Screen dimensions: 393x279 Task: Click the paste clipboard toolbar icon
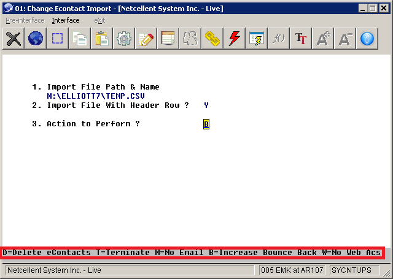102,39
